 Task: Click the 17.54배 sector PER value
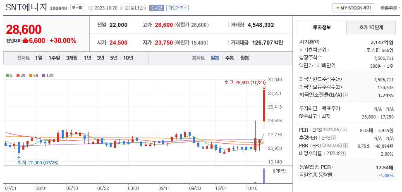tap(385, 168)
